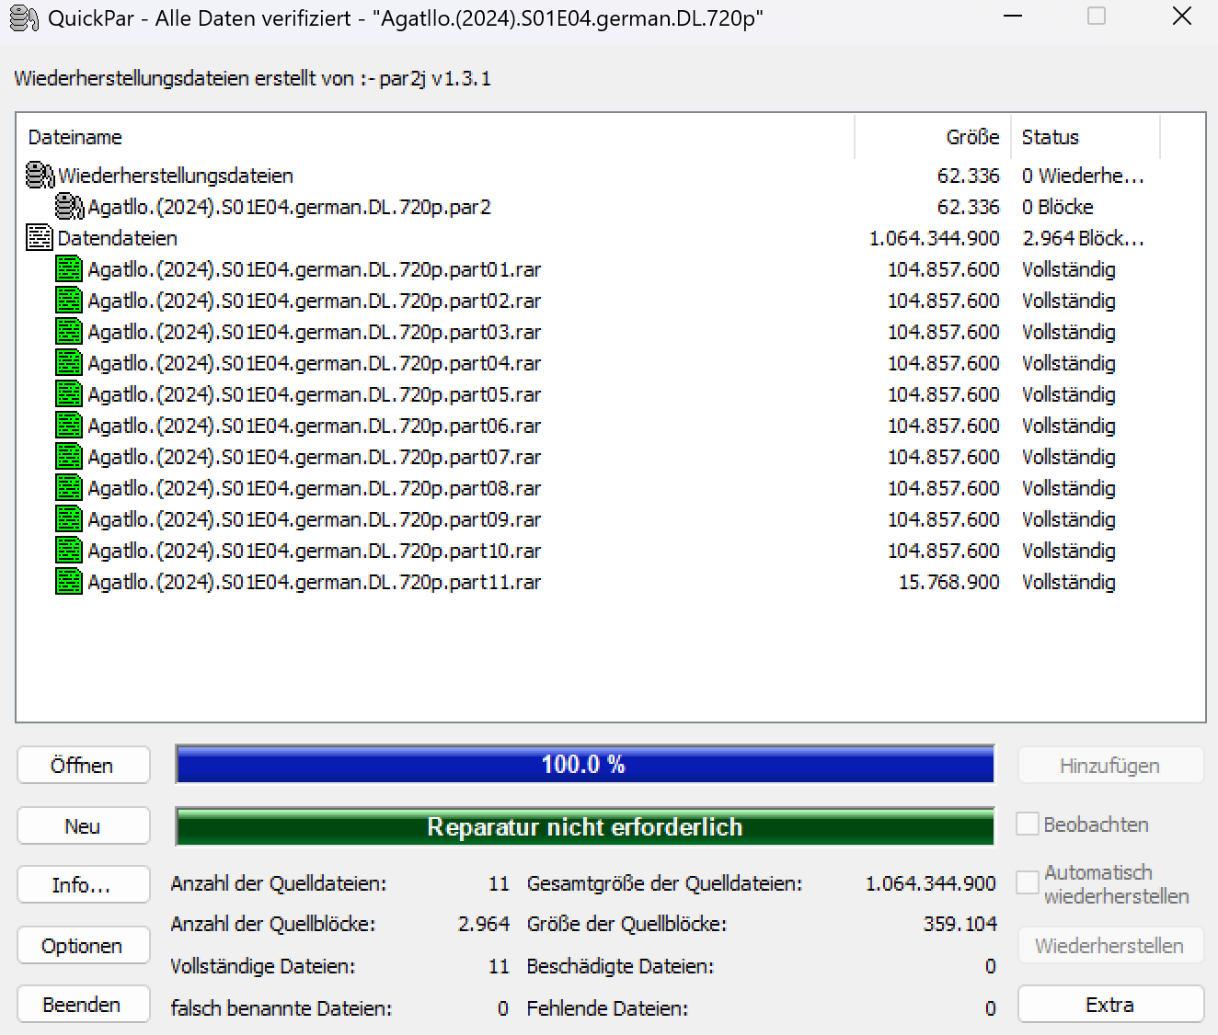Image resolution: width=1218 pixels, height=1035 pixels.
Task: Select file name ending part06.rar
Action: point(315,426)
